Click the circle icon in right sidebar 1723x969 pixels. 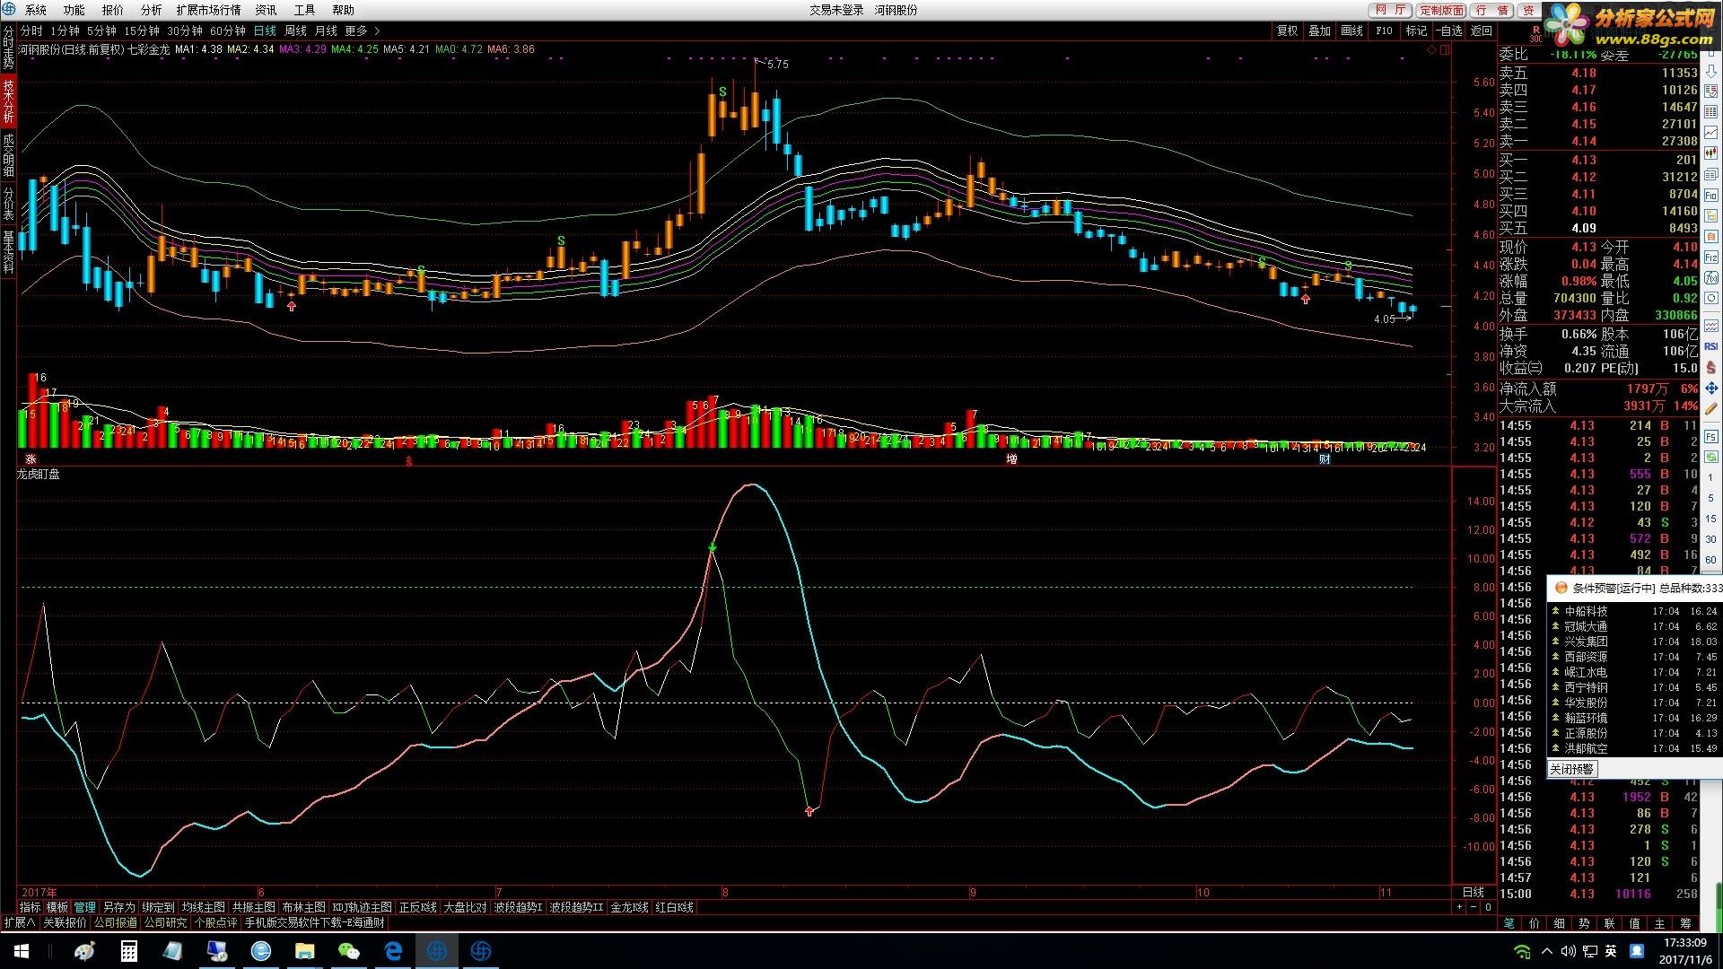tap(1711, 299)
